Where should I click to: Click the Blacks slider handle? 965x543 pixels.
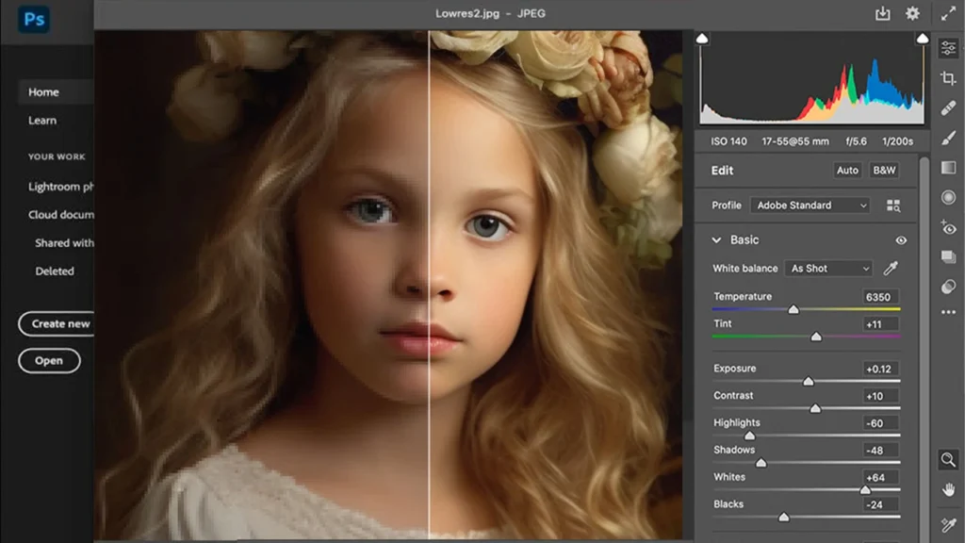(783, 517)
